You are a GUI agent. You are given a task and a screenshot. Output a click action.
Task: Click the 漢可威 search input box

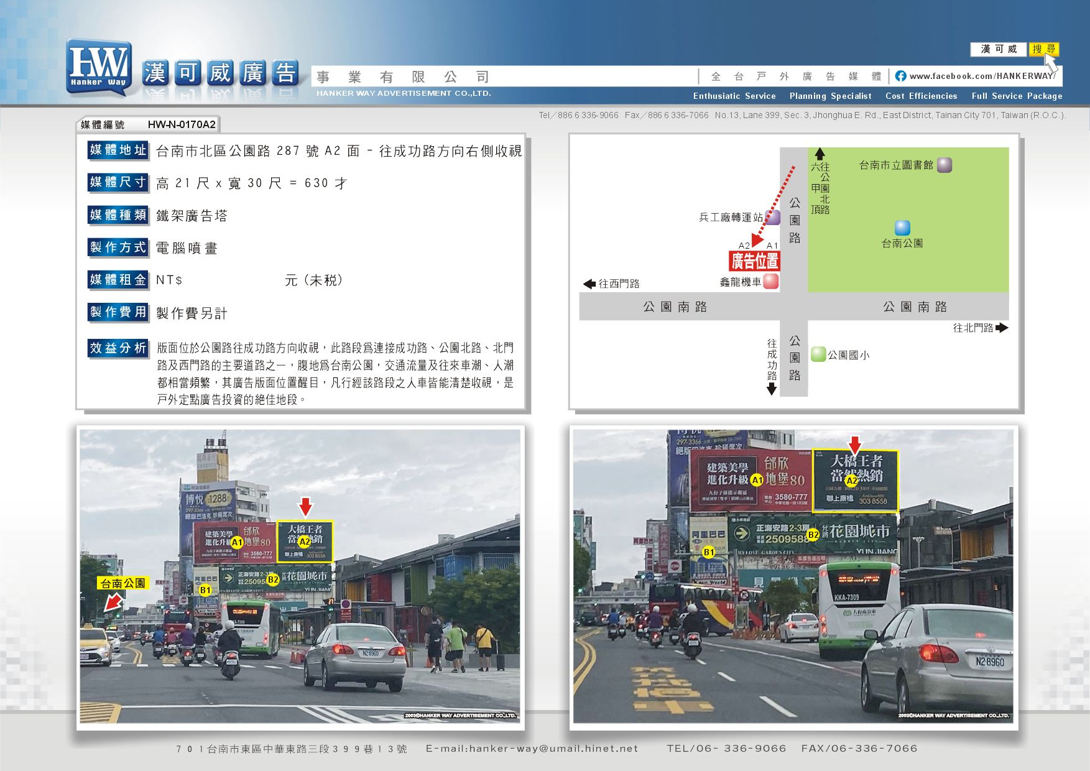click(999, 49)
